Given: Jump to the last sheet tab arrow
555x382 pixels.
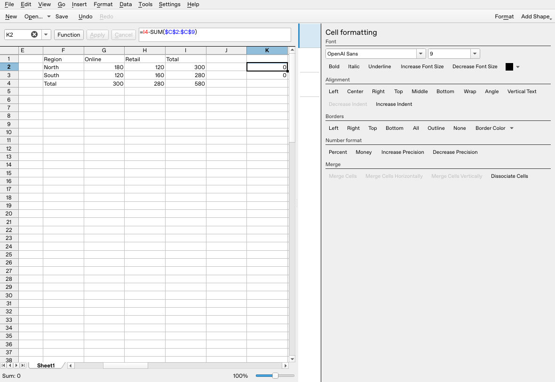Looking at the screenshot, I should (x=23, y=366).
